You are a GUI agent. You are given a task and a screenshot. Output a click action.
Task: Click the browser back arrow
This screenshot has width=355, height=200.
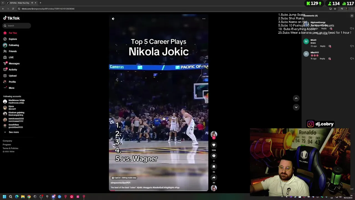3,9
